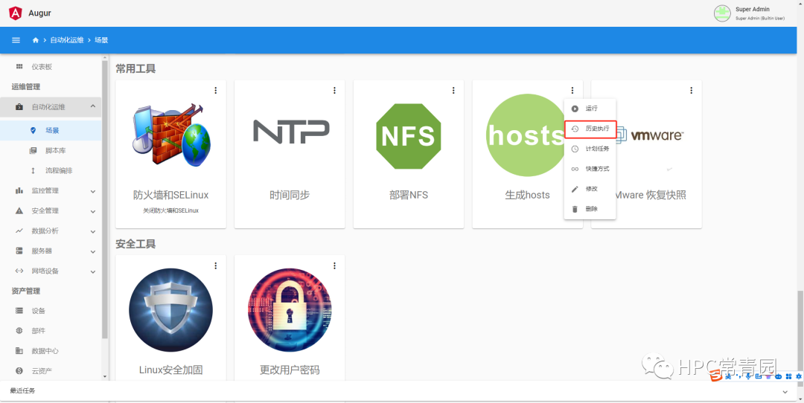Viewport: 804px width, 403px height.
Task: Open the 脚本库 sidebar item
Action: pos(51,150)
